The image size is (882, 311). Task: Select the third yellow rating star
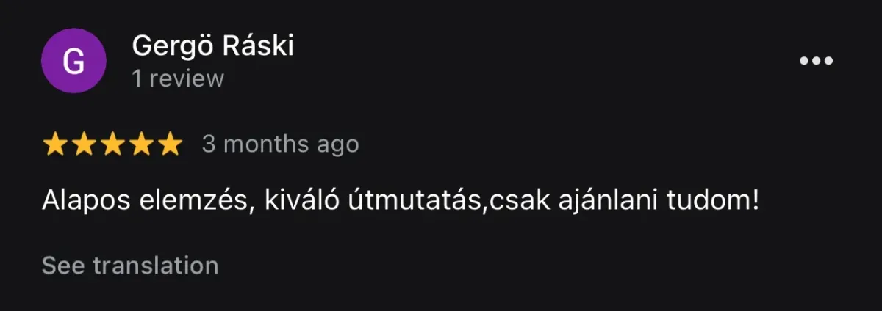(x=112, y=144)
